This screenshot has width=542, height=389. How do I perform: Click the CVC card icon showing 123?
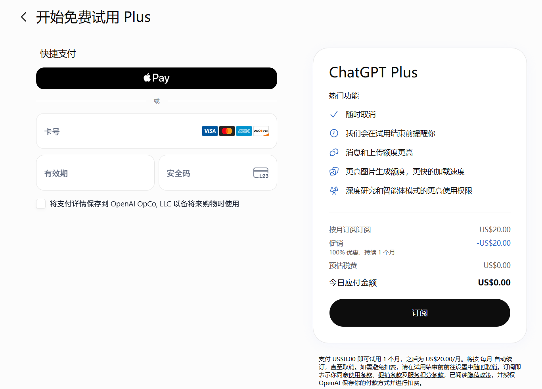click(x=261, y=173)
